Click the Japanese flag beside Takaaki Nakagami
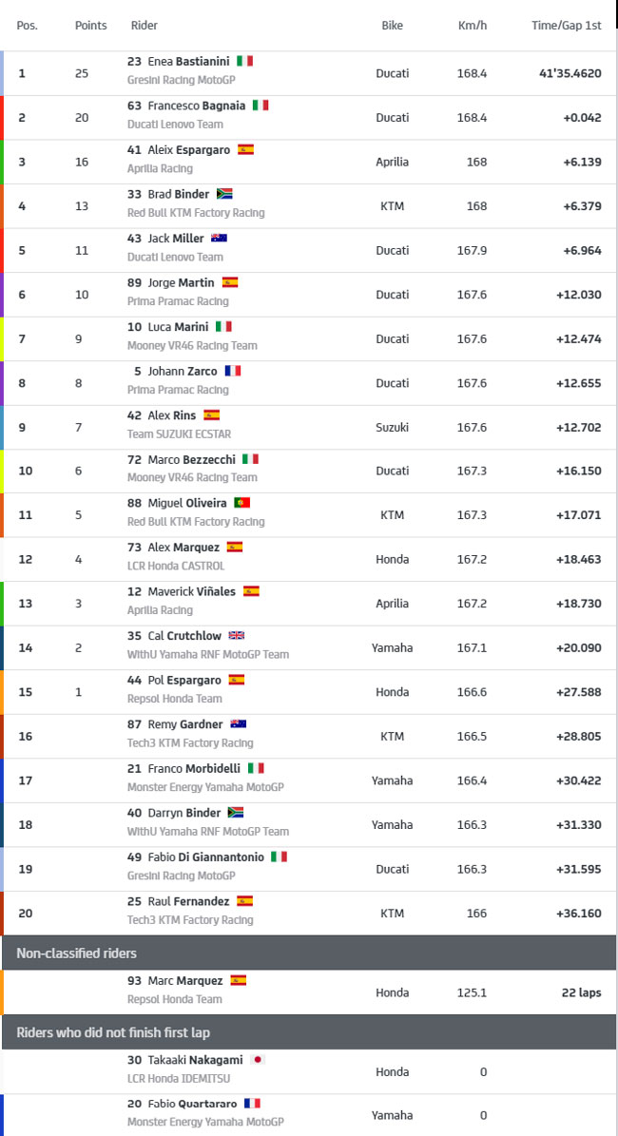The width and height of the screenshot is (618, 1136). click(258, 1060)
